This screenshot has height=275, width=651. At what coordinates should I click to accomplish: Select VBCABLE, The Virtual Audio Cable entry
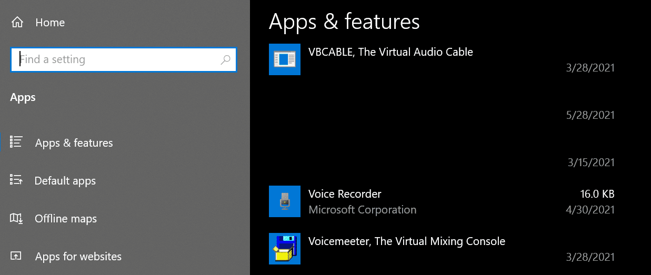point(390,52)
